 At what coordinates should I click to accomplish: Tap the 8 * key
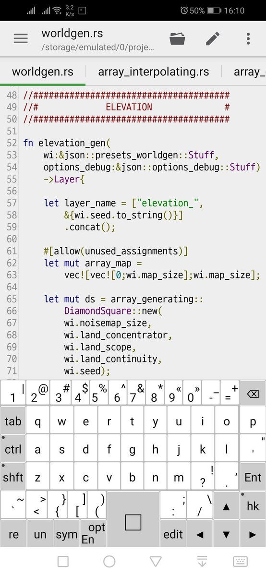[154, 394]
